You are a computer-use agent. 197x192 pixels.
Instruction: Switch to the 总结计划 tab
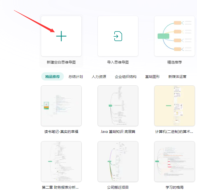[76, 77]
